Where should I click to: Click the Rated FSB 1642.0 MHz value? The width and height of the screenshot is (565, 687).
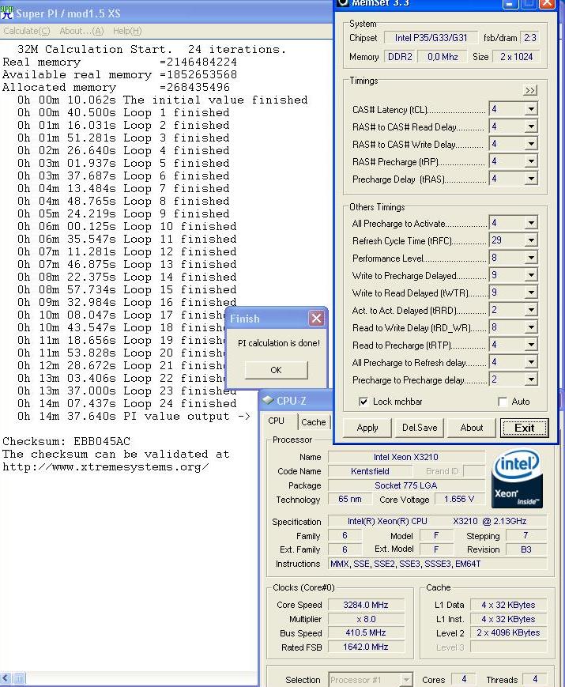tap(366, 647)
